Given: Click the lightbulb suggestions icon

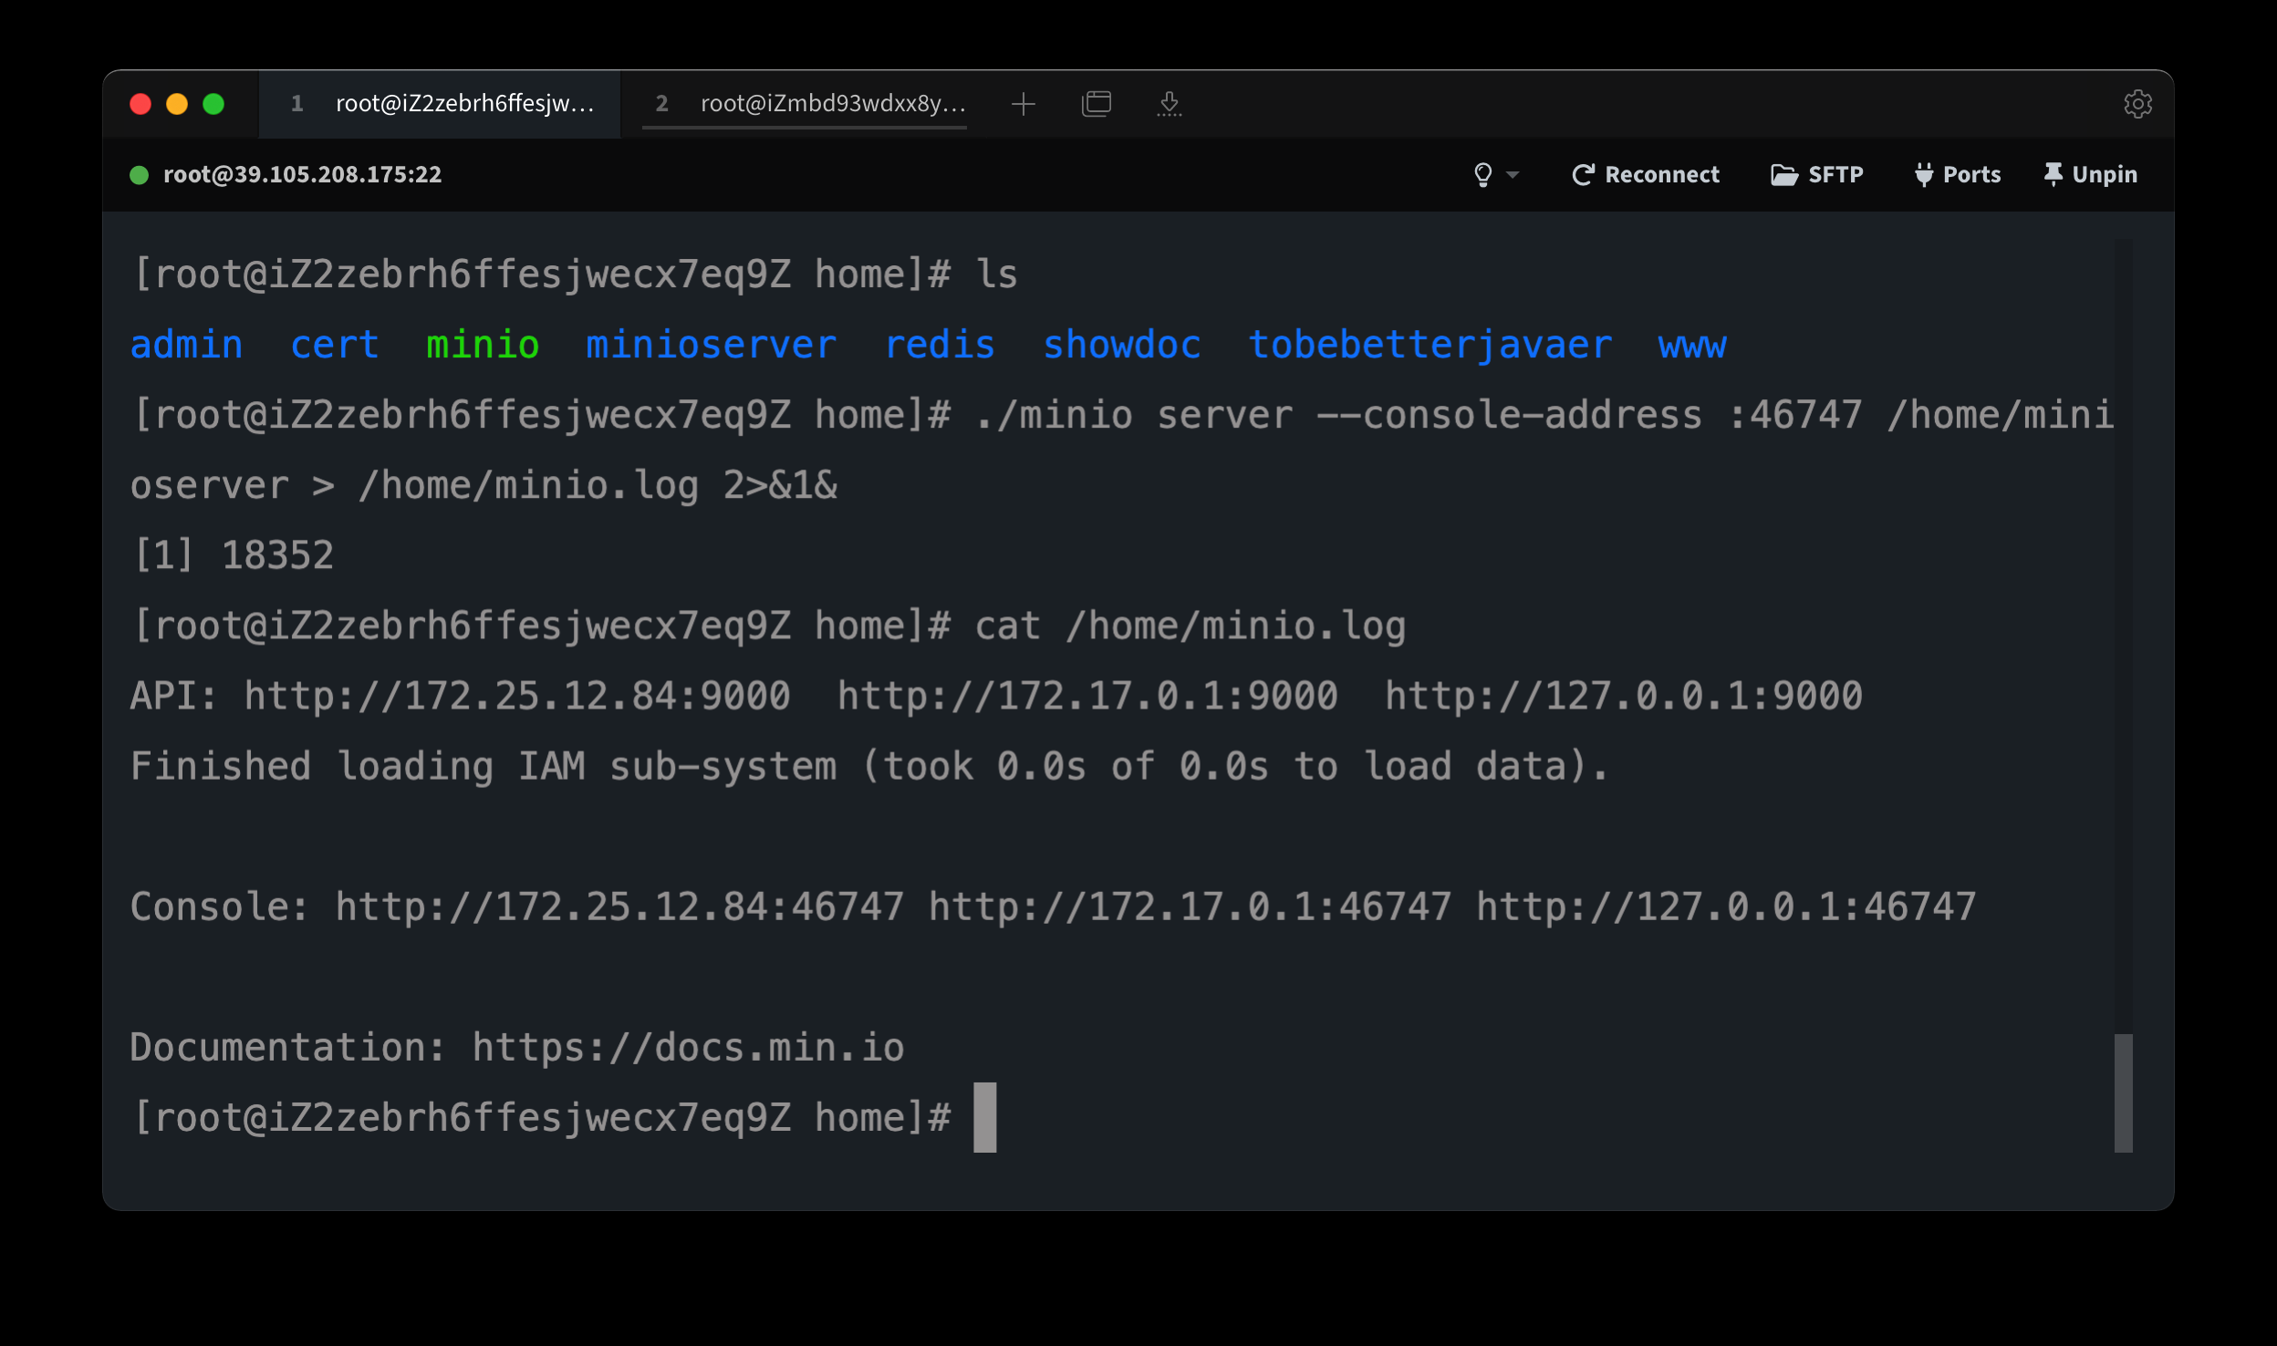Looking at the screenshot, I should pos(1483,174).
